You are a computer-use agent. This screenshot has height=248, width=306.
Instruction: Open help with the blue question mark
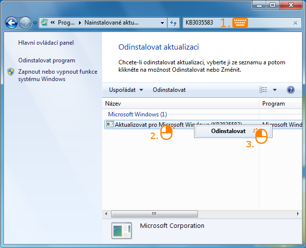click(x=291, y=90)
